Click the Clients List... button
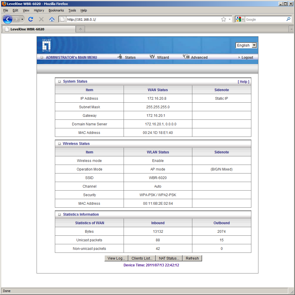 tap(142, 258)
